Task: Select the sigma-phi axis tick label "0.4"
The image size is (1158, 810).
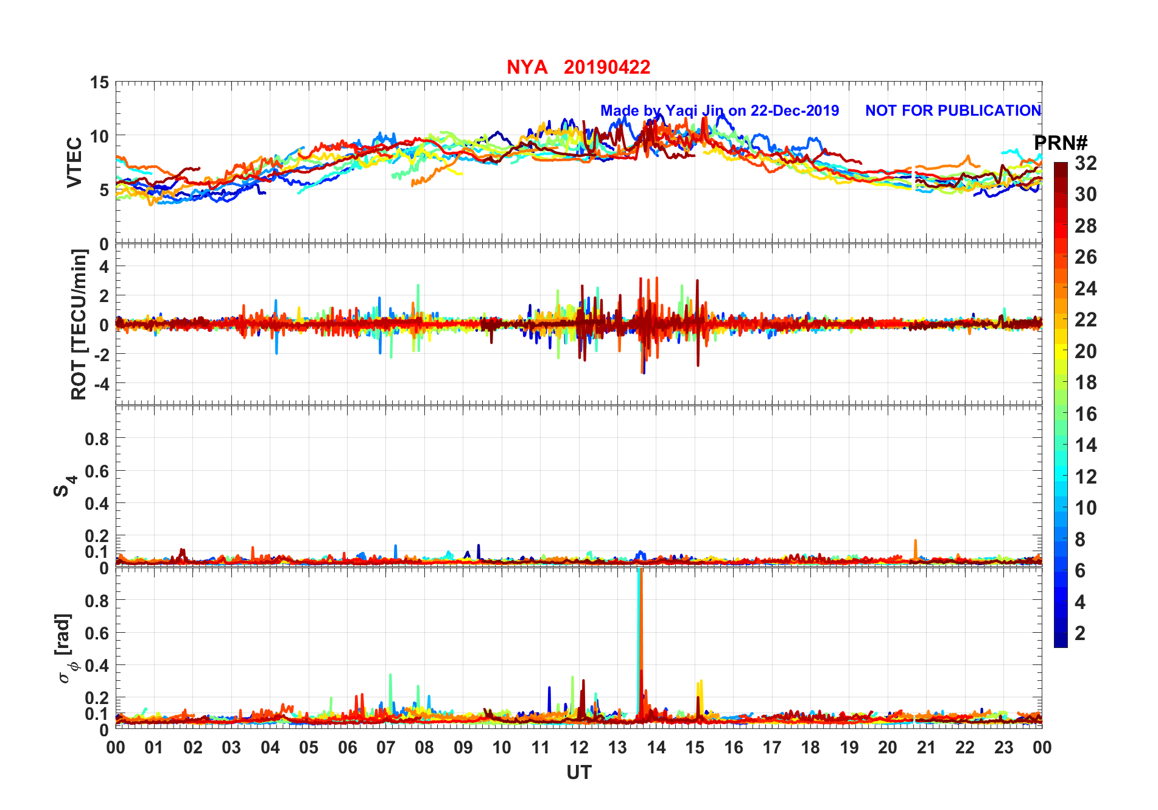Action: tap(97, 665)
